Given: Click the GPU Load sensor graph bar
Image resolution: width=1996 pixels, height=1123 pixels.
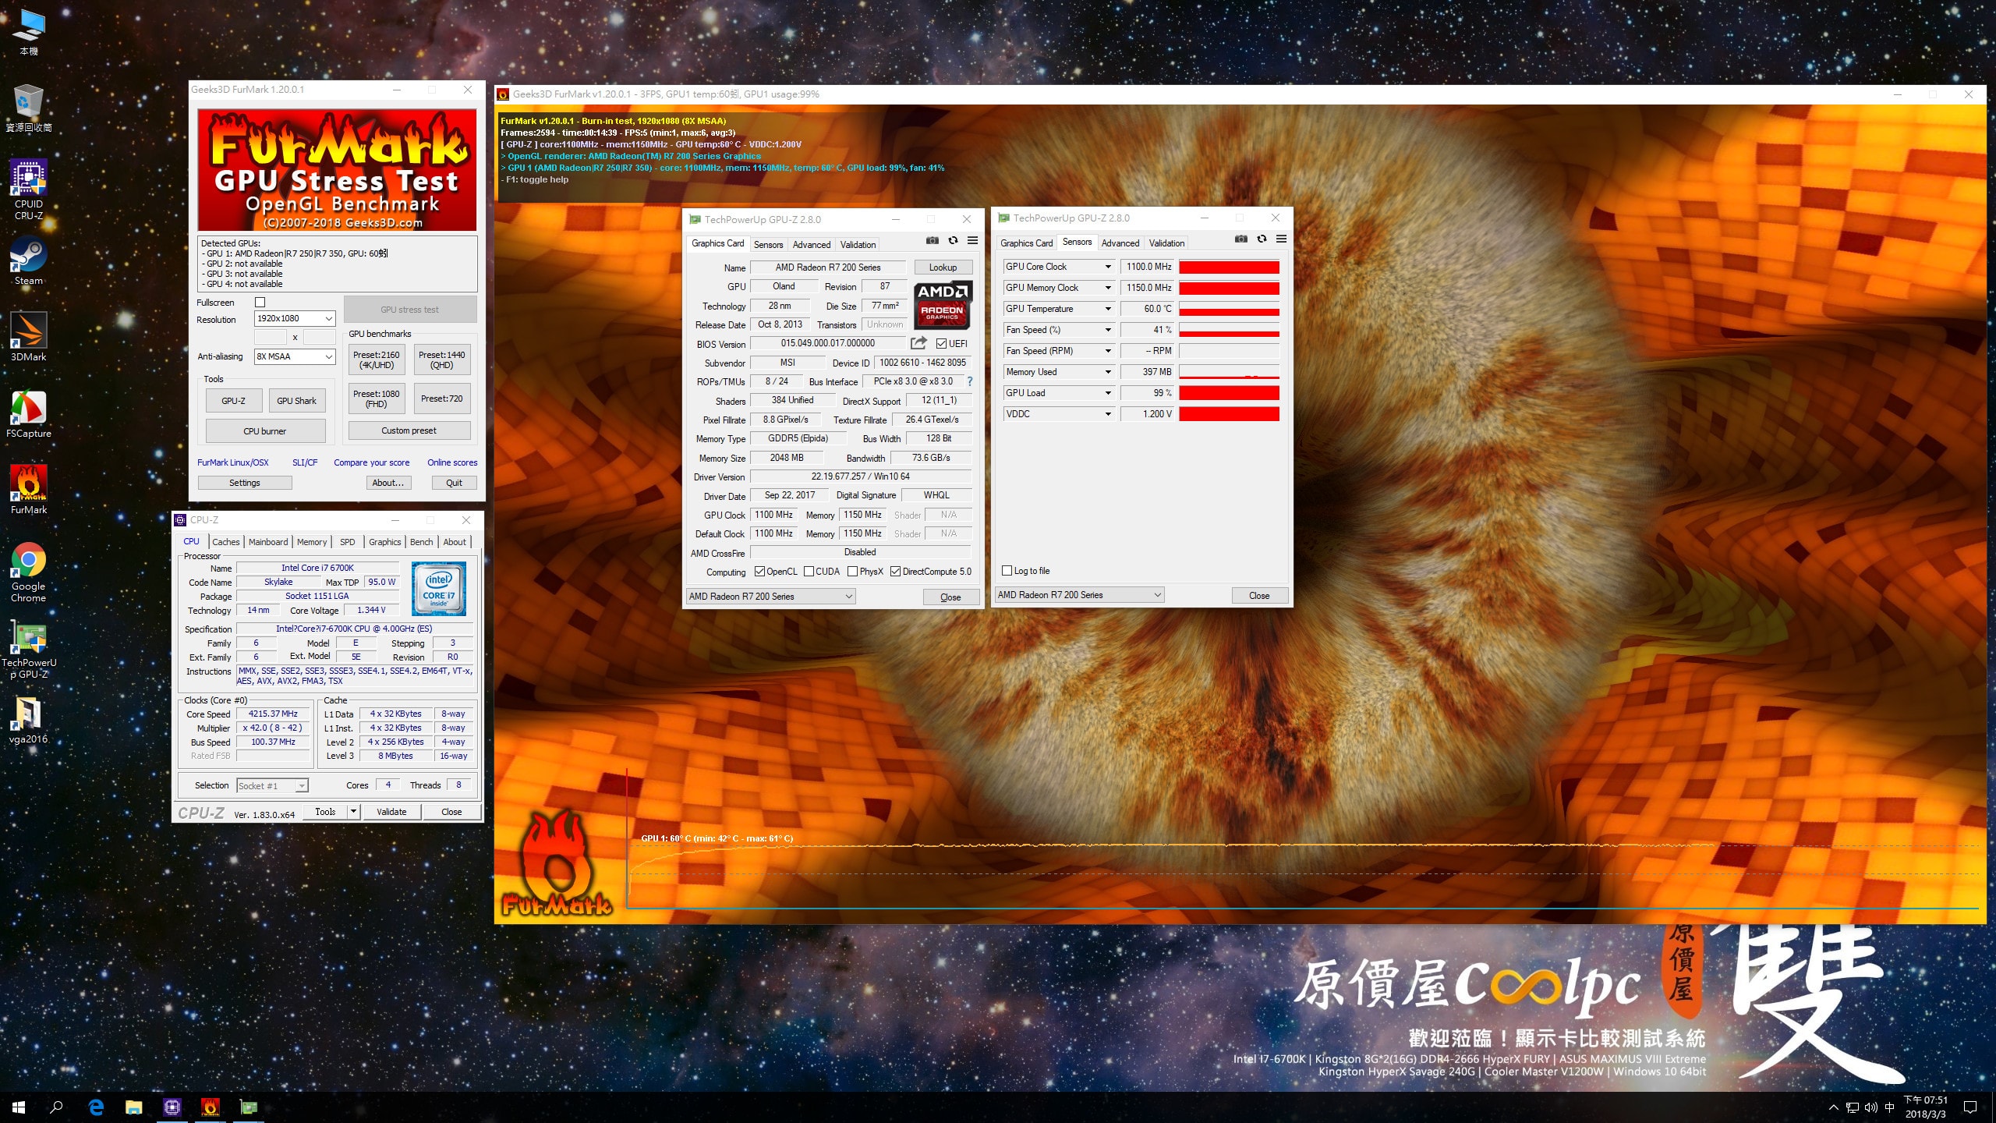Looking at the screenshot, I should click(1229, 393).
